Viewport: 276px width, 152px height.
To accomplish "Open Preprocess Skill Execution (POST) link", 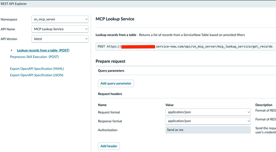I will 34,57.
